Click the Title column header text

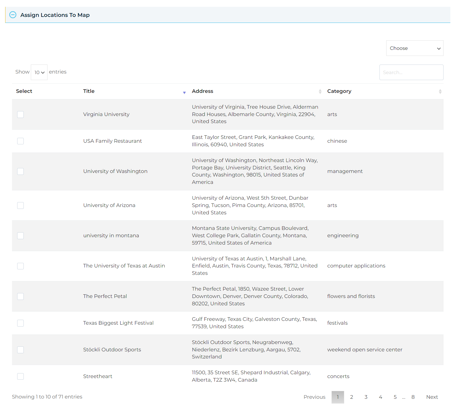coord(89,91)
